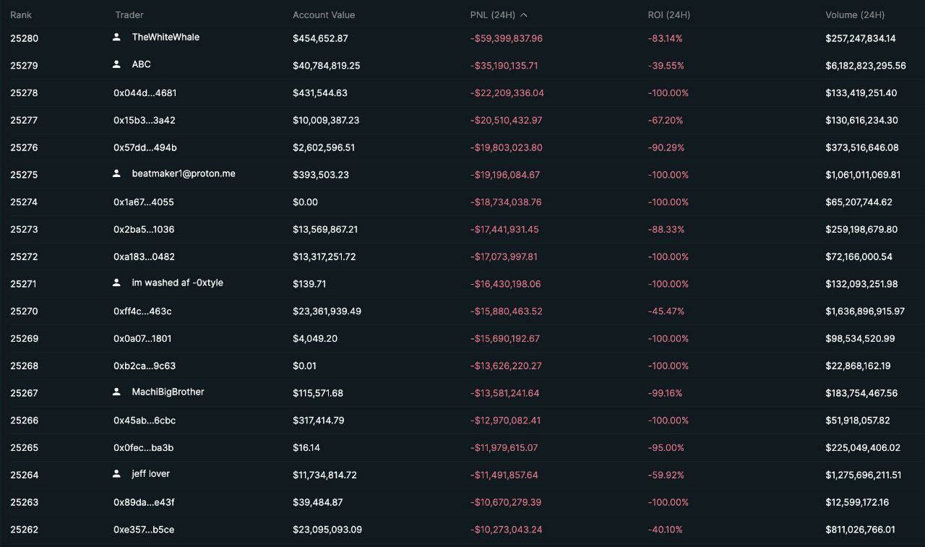925x547 pixels.
Task: Open trader address 0x15b3...3a42
Action: pyautogui.click(x=144, y=121)
